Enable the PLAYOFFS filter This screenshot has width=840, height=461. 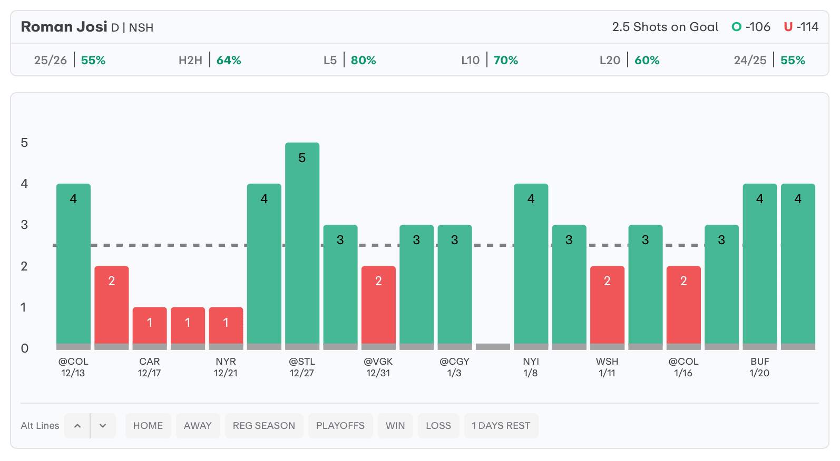click(340, 426)
